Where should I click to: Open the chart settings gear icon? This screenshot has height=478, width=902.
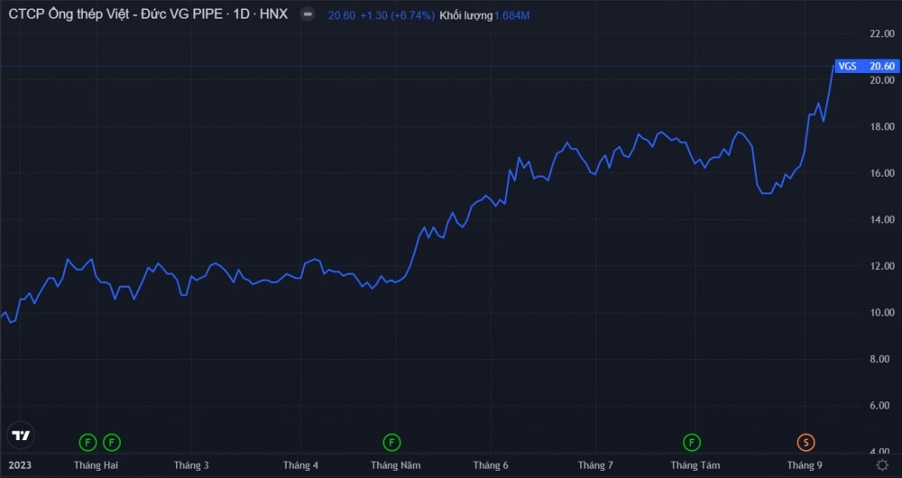(x=882, y=464)
